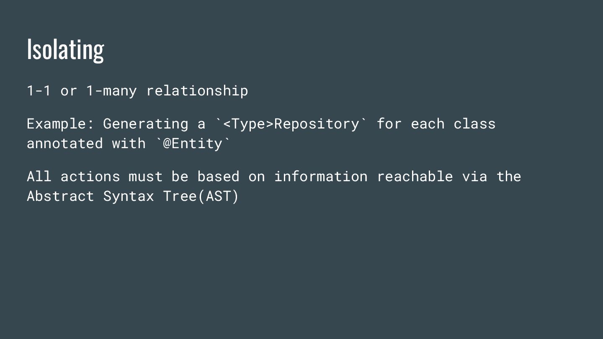
Task: Click the word "relationship"
Action: click(x=197, y=91)
